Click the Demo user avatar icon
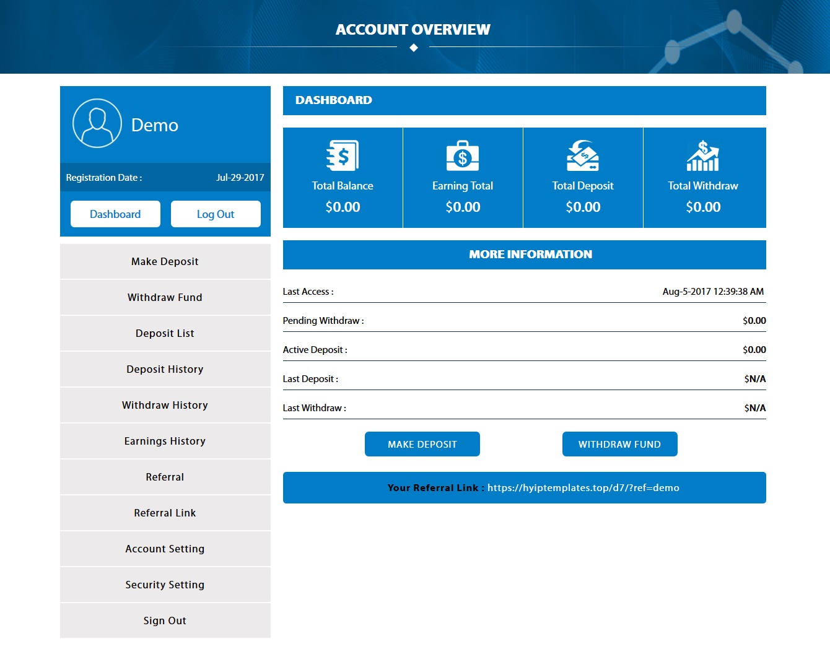This screenshot has height=649, width=830. tap(97, 123)
